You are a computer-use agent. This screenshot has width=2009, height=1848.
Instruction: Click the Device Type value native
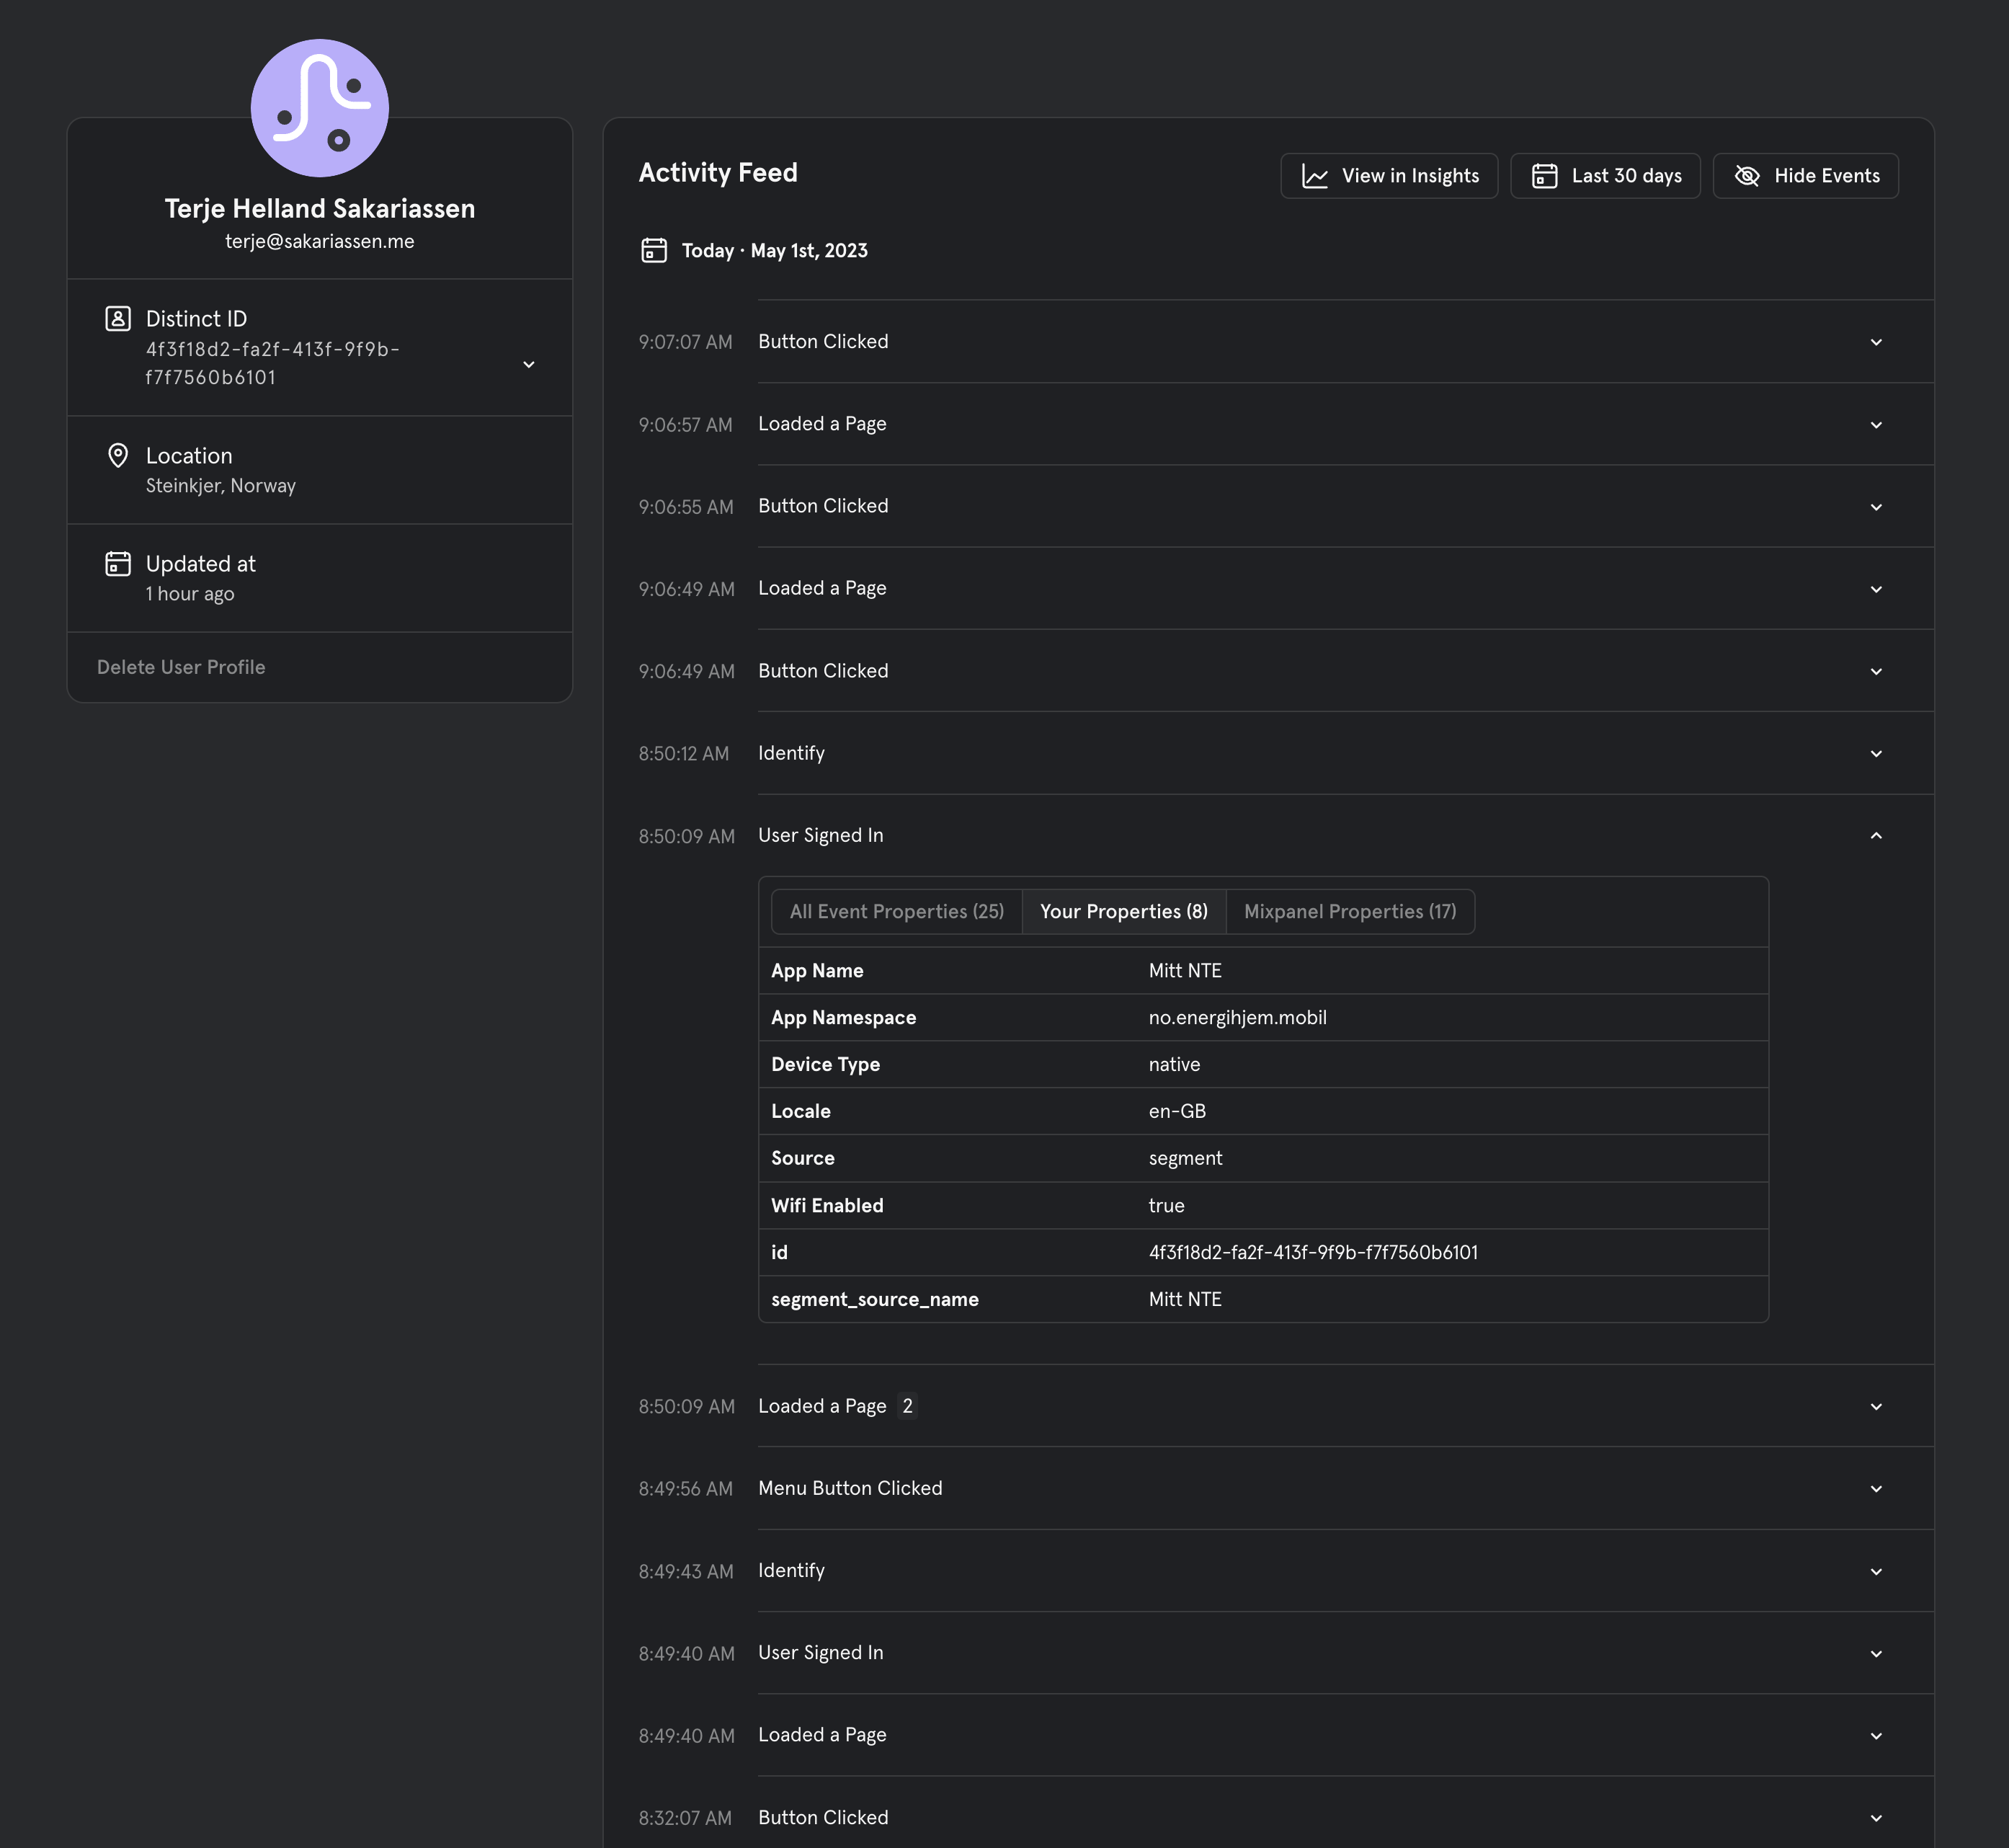click(x=1174, y=1065)
